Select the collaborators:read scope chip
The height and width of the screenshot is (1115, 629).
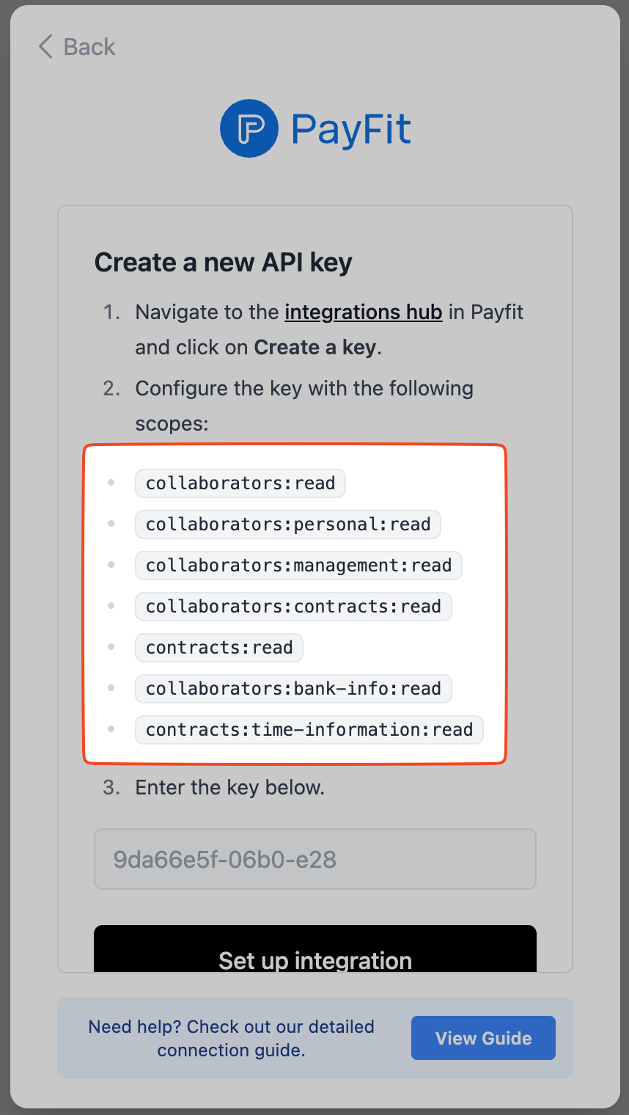[240, 483]
